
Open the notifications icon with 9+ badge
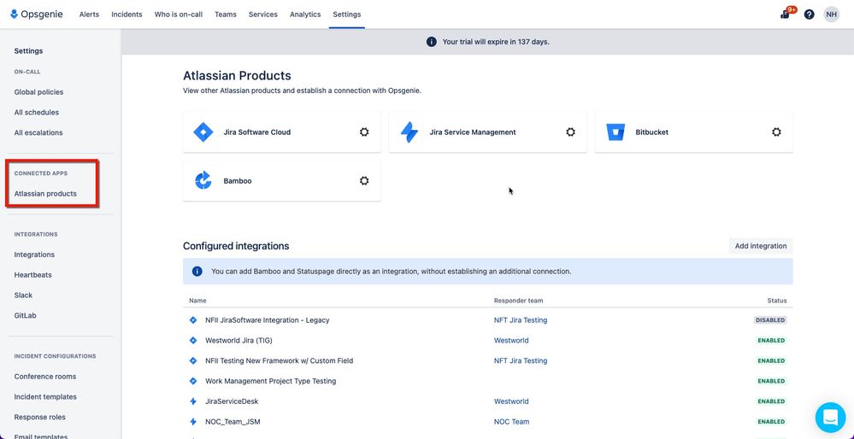(x=786, y=15)
